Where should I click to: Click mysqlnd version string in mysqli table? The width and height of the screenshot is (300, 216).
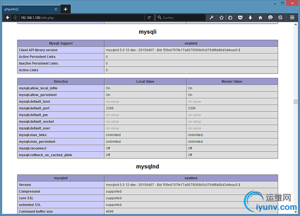(173, 50)
